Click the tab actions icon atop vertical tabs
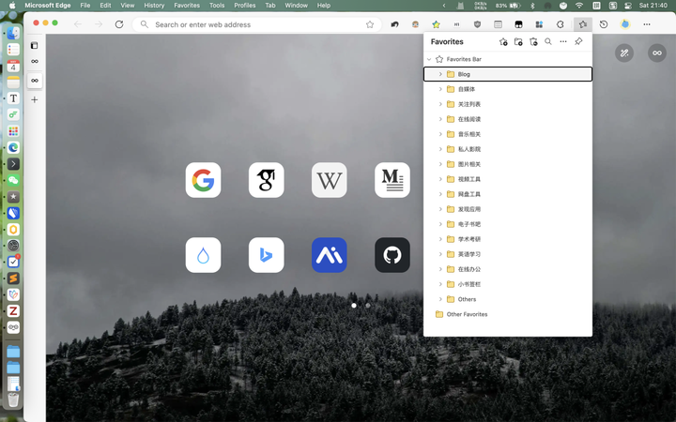 (35, 45)
